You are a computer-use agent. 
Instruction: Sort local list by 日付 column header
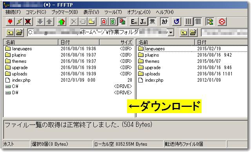[78, 42]
